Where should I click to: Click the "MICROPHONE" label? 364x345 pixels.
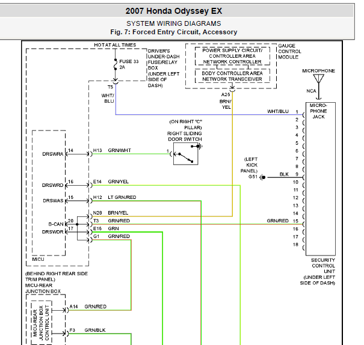point(318,71)
